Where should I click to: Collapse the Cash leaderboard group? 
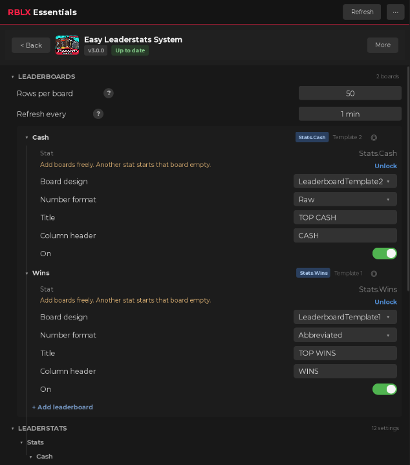click(x=27, y=138)
